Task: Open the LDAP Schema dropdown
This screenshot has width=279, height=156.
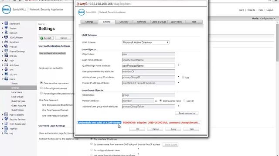Action: click(x=146, y=42)
